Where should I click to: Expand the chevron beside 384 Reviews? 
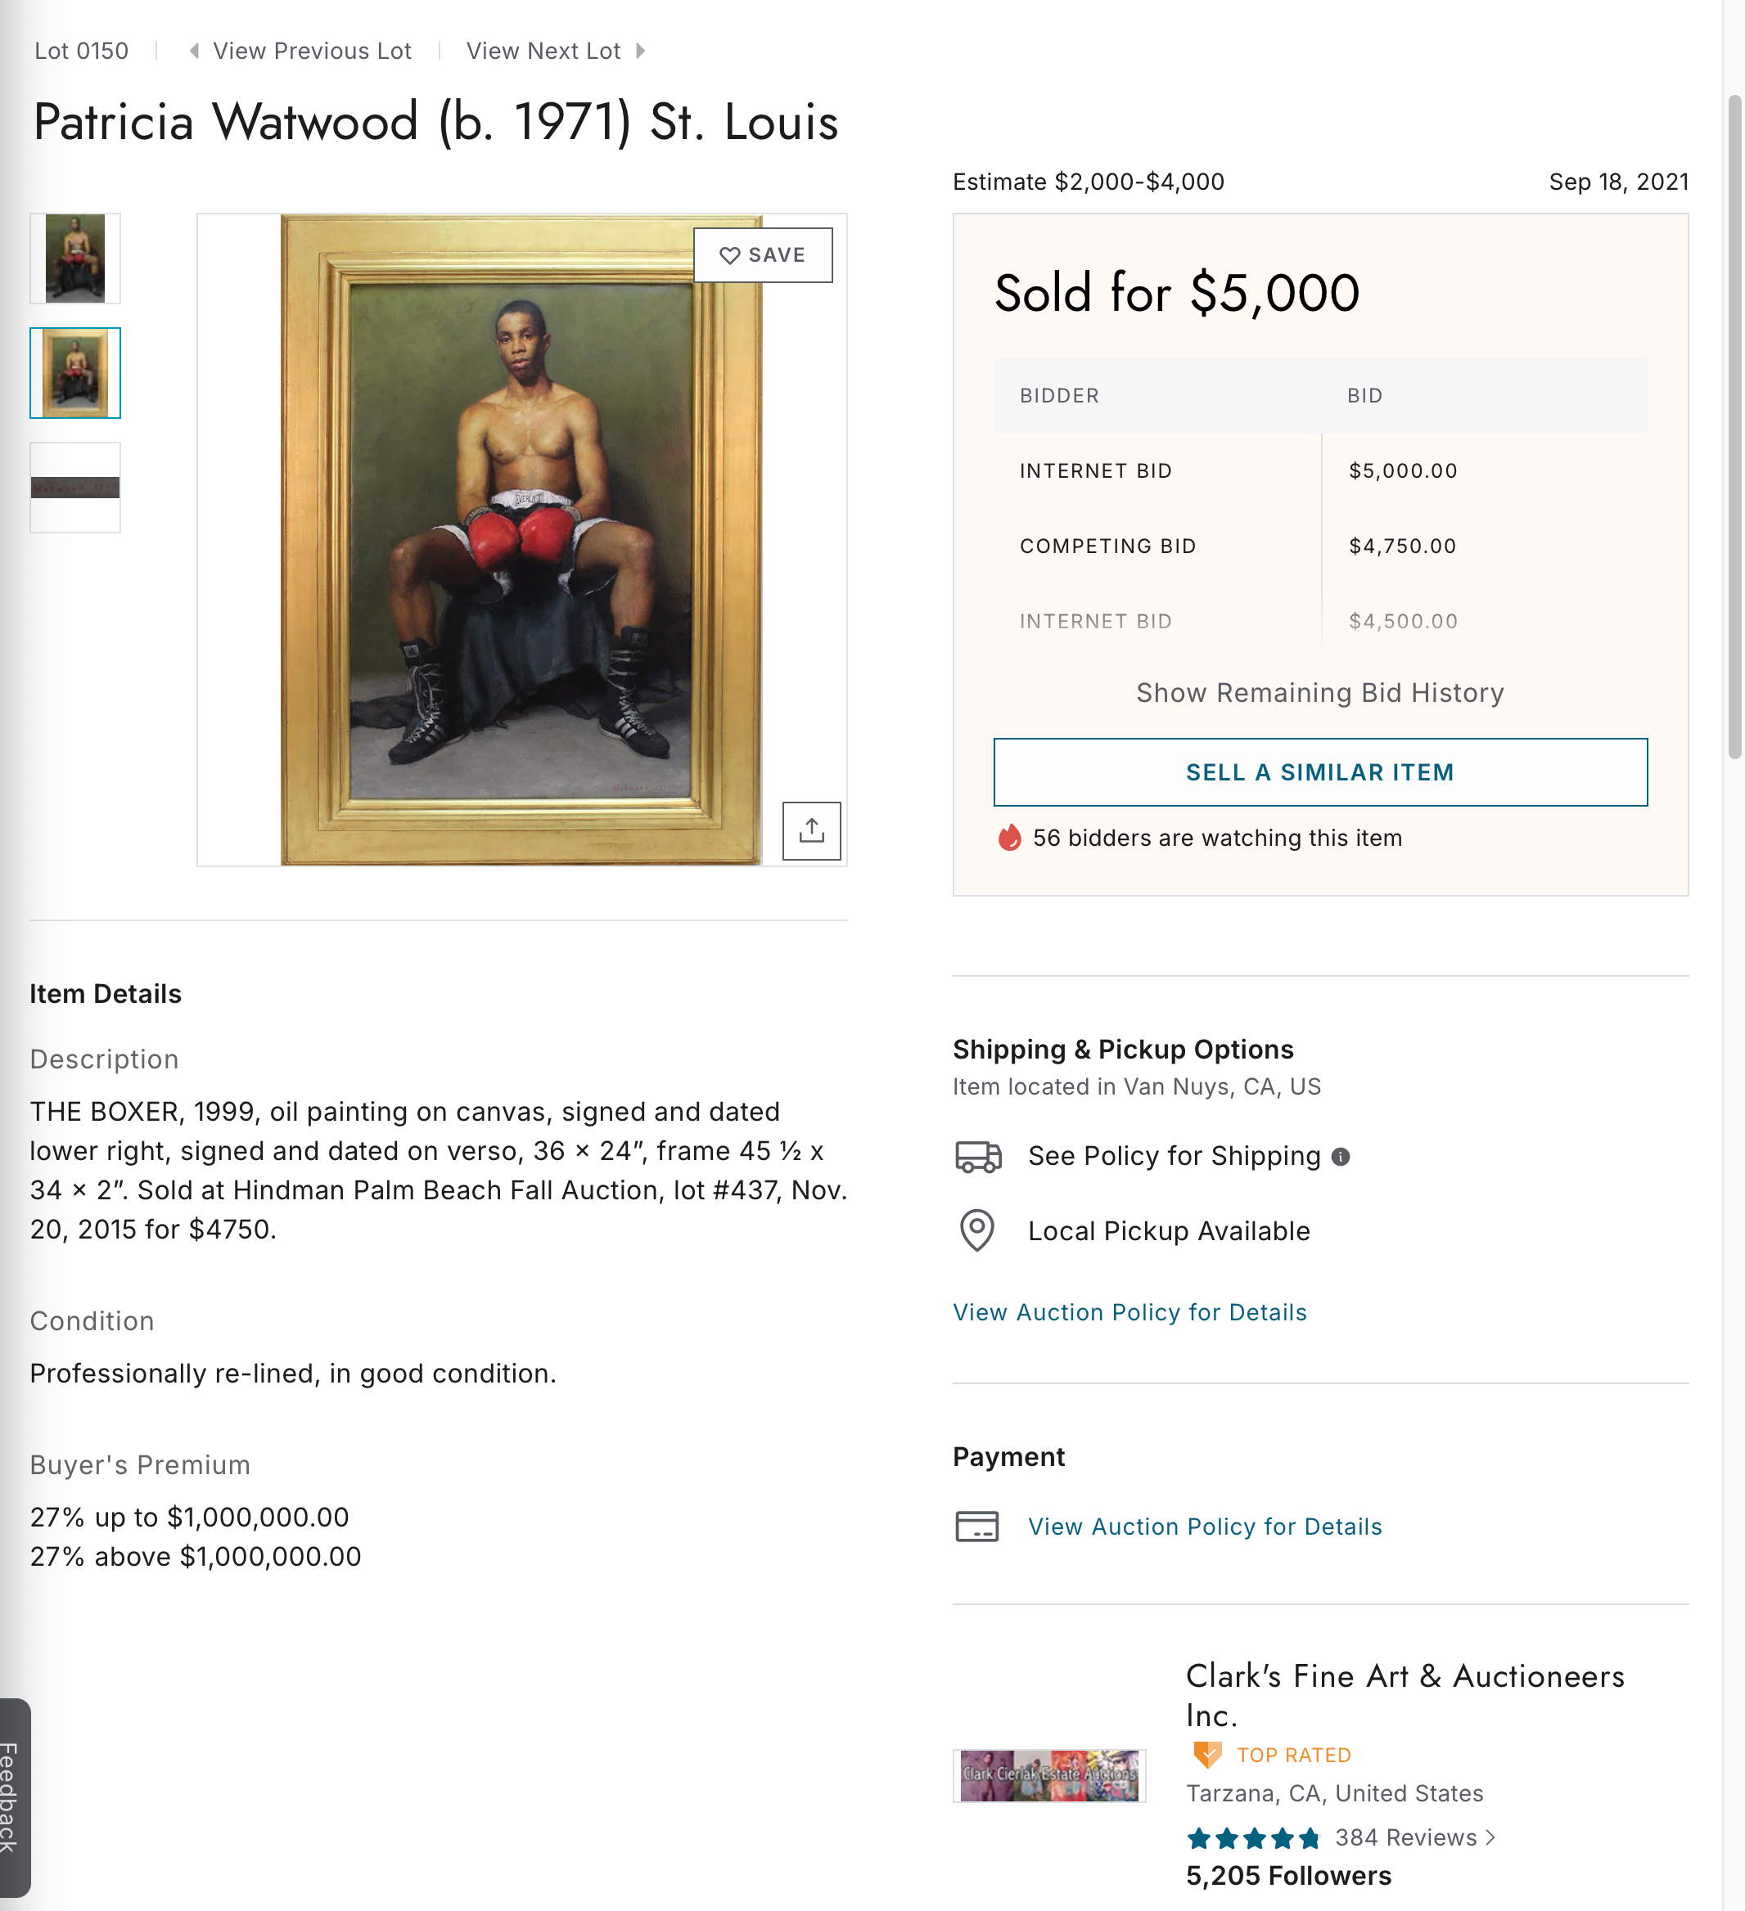1490,1837
